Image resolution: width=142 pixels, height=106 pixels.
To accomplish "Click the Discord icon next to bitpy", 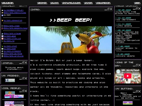I will coord(2,15).
